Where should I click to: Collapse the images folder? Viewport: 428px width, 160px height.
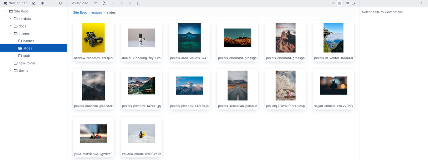10,33
